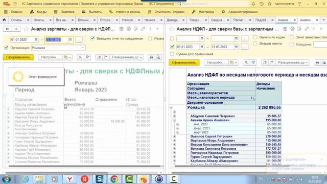
Task: Open Google Chrome from the taskbar
Action: (114, 179)
